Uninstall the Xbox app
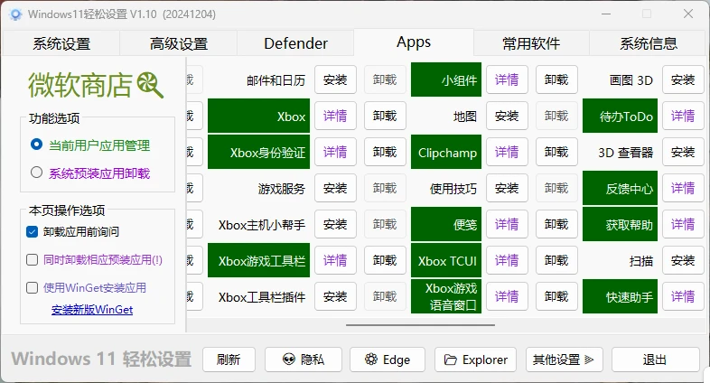This screenshot has width=710, height=383. point(385,116)
